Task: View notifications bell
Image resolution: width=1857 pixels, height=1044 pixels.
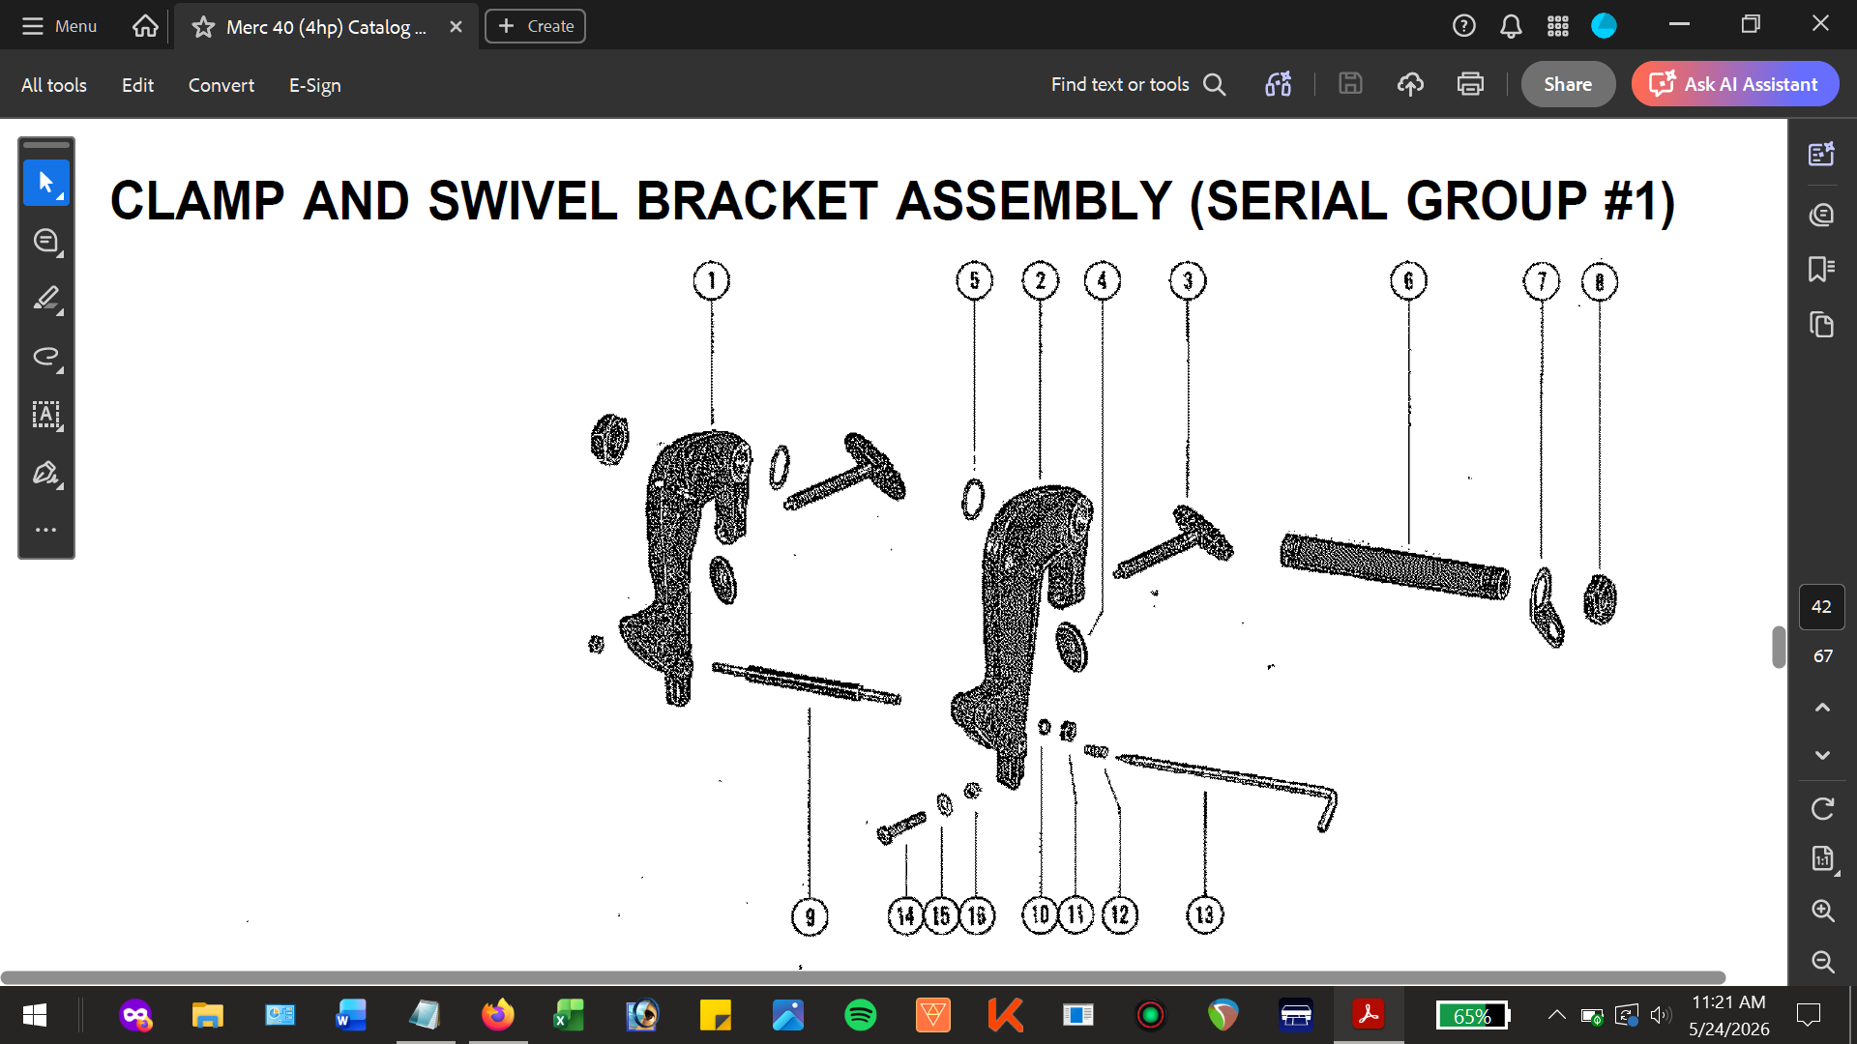Action: pyautogui.click(x=1511, y=26)
